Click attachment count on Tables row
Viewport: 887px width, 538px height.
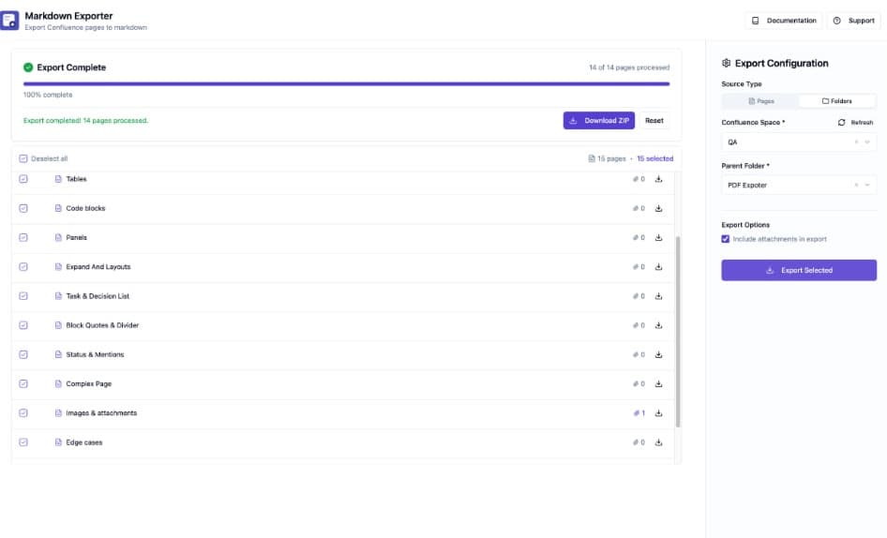point(639,179)
